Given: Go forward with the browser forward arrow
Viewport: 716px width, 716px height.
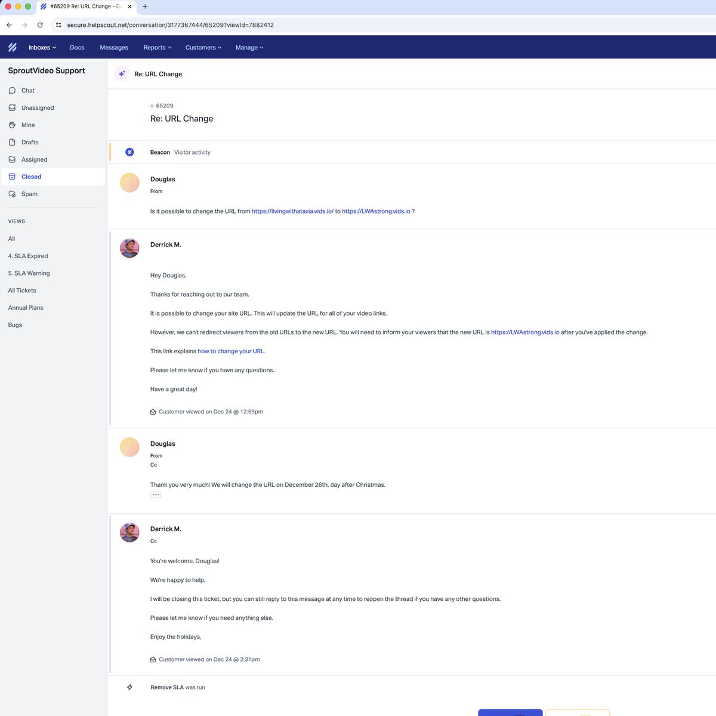Looking at the screenshot, I should point(24,25).
